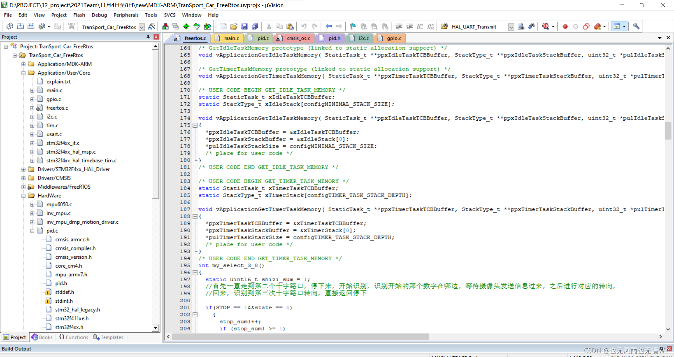This screenshot has width=674, height=357.
Task: Click the Save floppy disk icon
Action: click(x=244, y=26)
